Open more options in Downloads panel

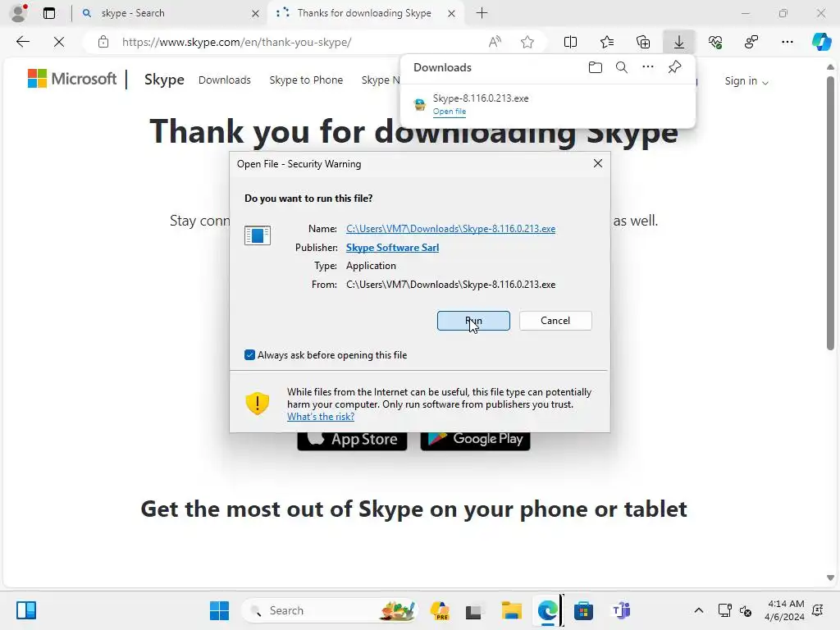648,67
